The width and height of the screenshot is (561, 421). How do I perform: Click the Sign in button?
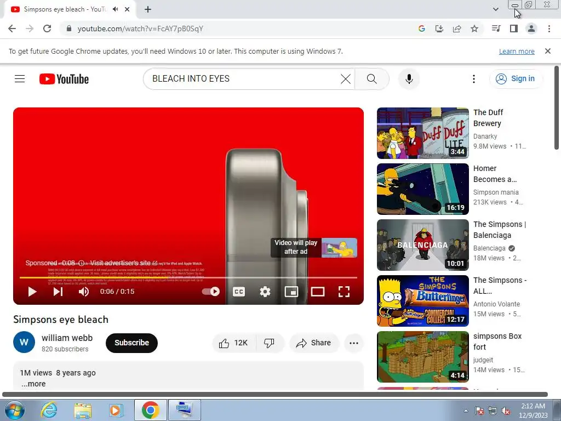point(516,79)
